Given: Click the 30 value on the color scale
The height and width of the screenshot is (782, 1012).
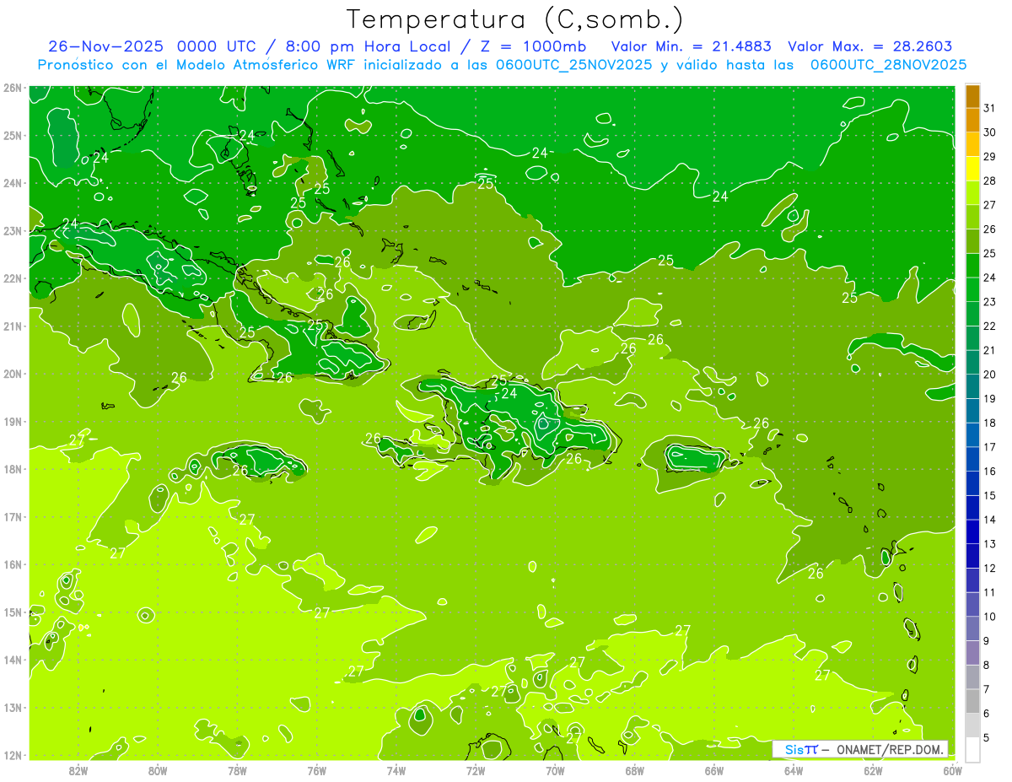Looking at the screenshot, I should click(989, 132).
